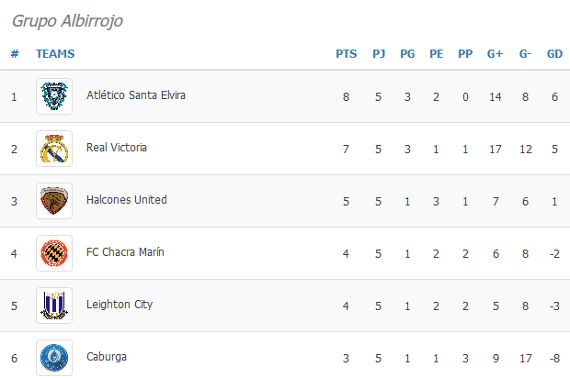Visit the Leighton City team link

(x=120, y=305)
